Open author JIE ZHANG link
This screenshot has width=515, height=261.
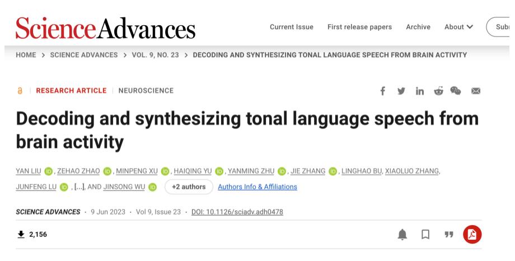pyautogui.click(x=308, y=171)
